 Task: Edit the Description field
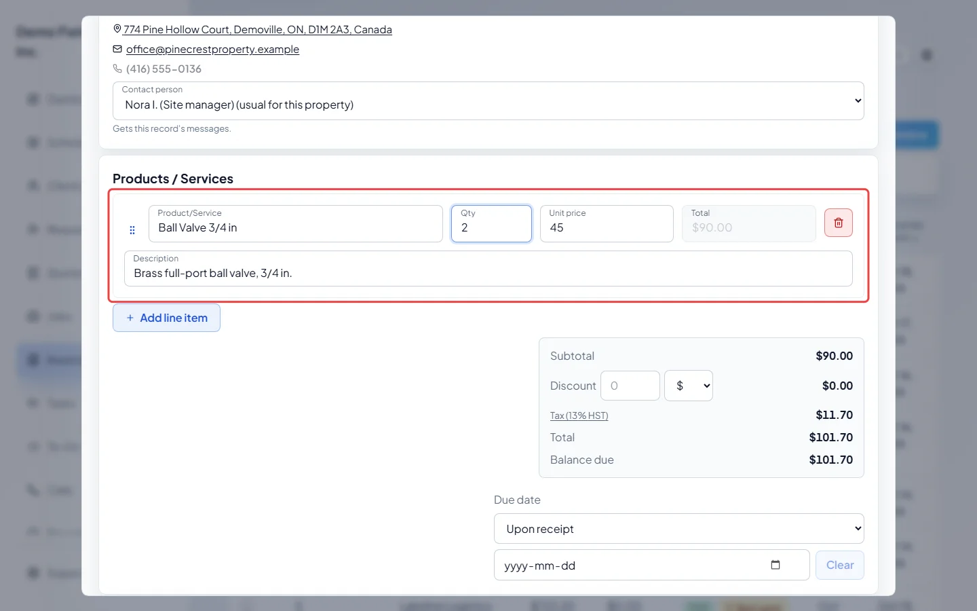point(488,268)
